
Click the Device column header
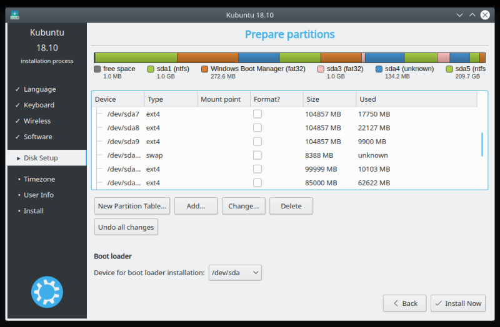click(x=118, y=99)
